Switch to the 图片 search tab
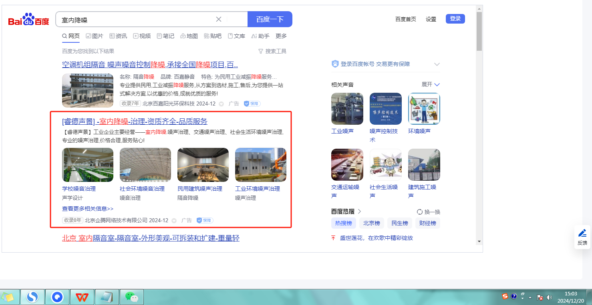Image resolution: width=592 pixels, height=305 pixels. tap(95, 36)
